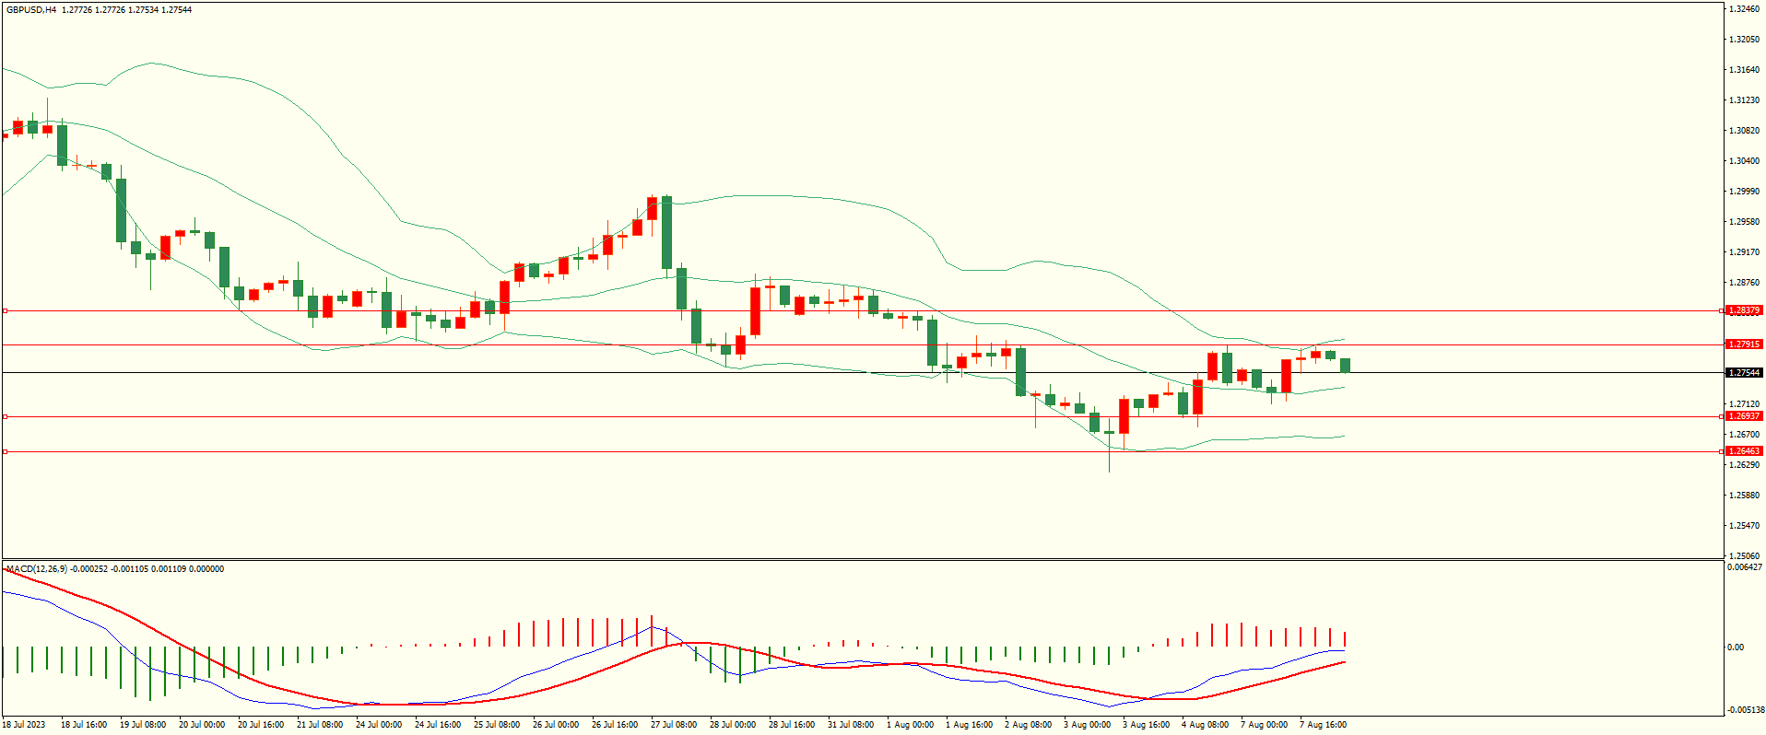Click the 28 Jul 16:00 time axis label
The image size is (1766, 735).
(792, 725)
